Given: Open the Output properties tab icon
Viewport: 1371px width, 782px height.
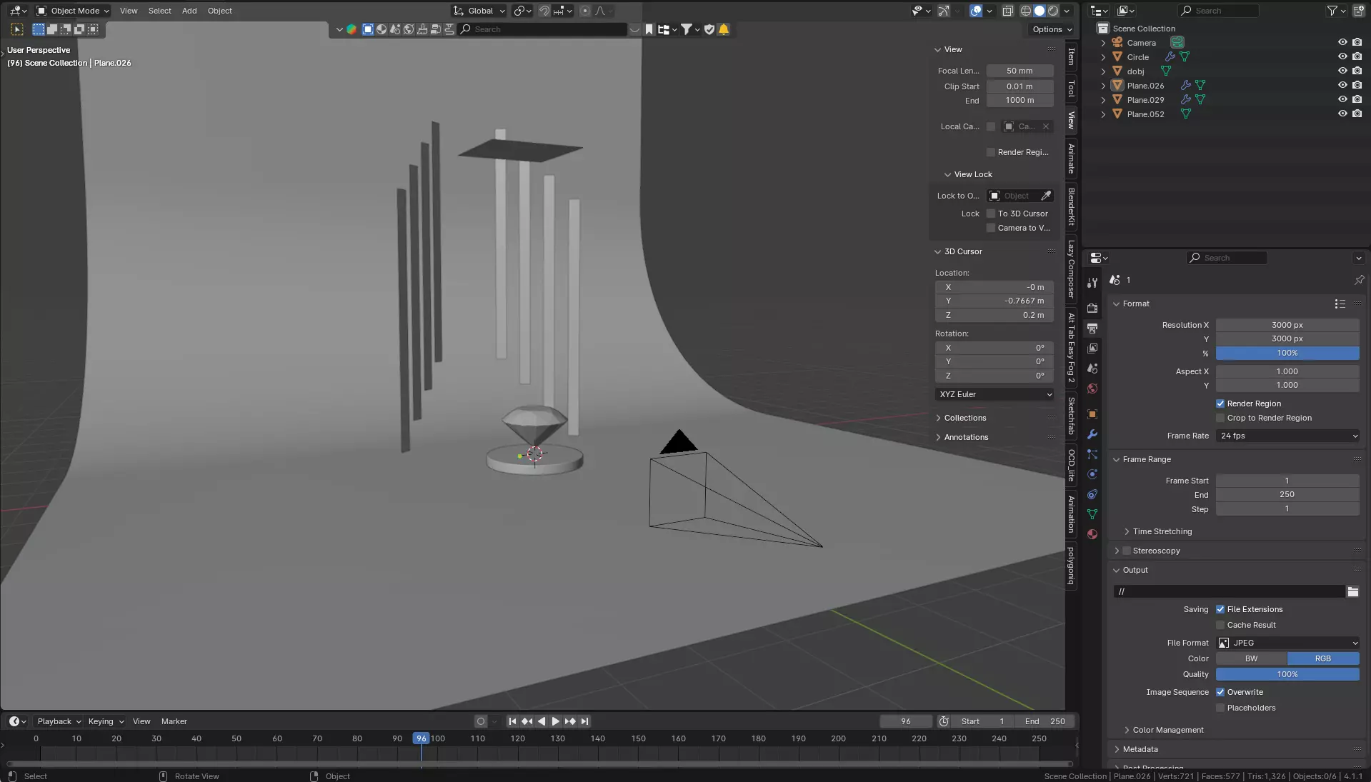Looking at the screenshot, I should coord(1092,329).
